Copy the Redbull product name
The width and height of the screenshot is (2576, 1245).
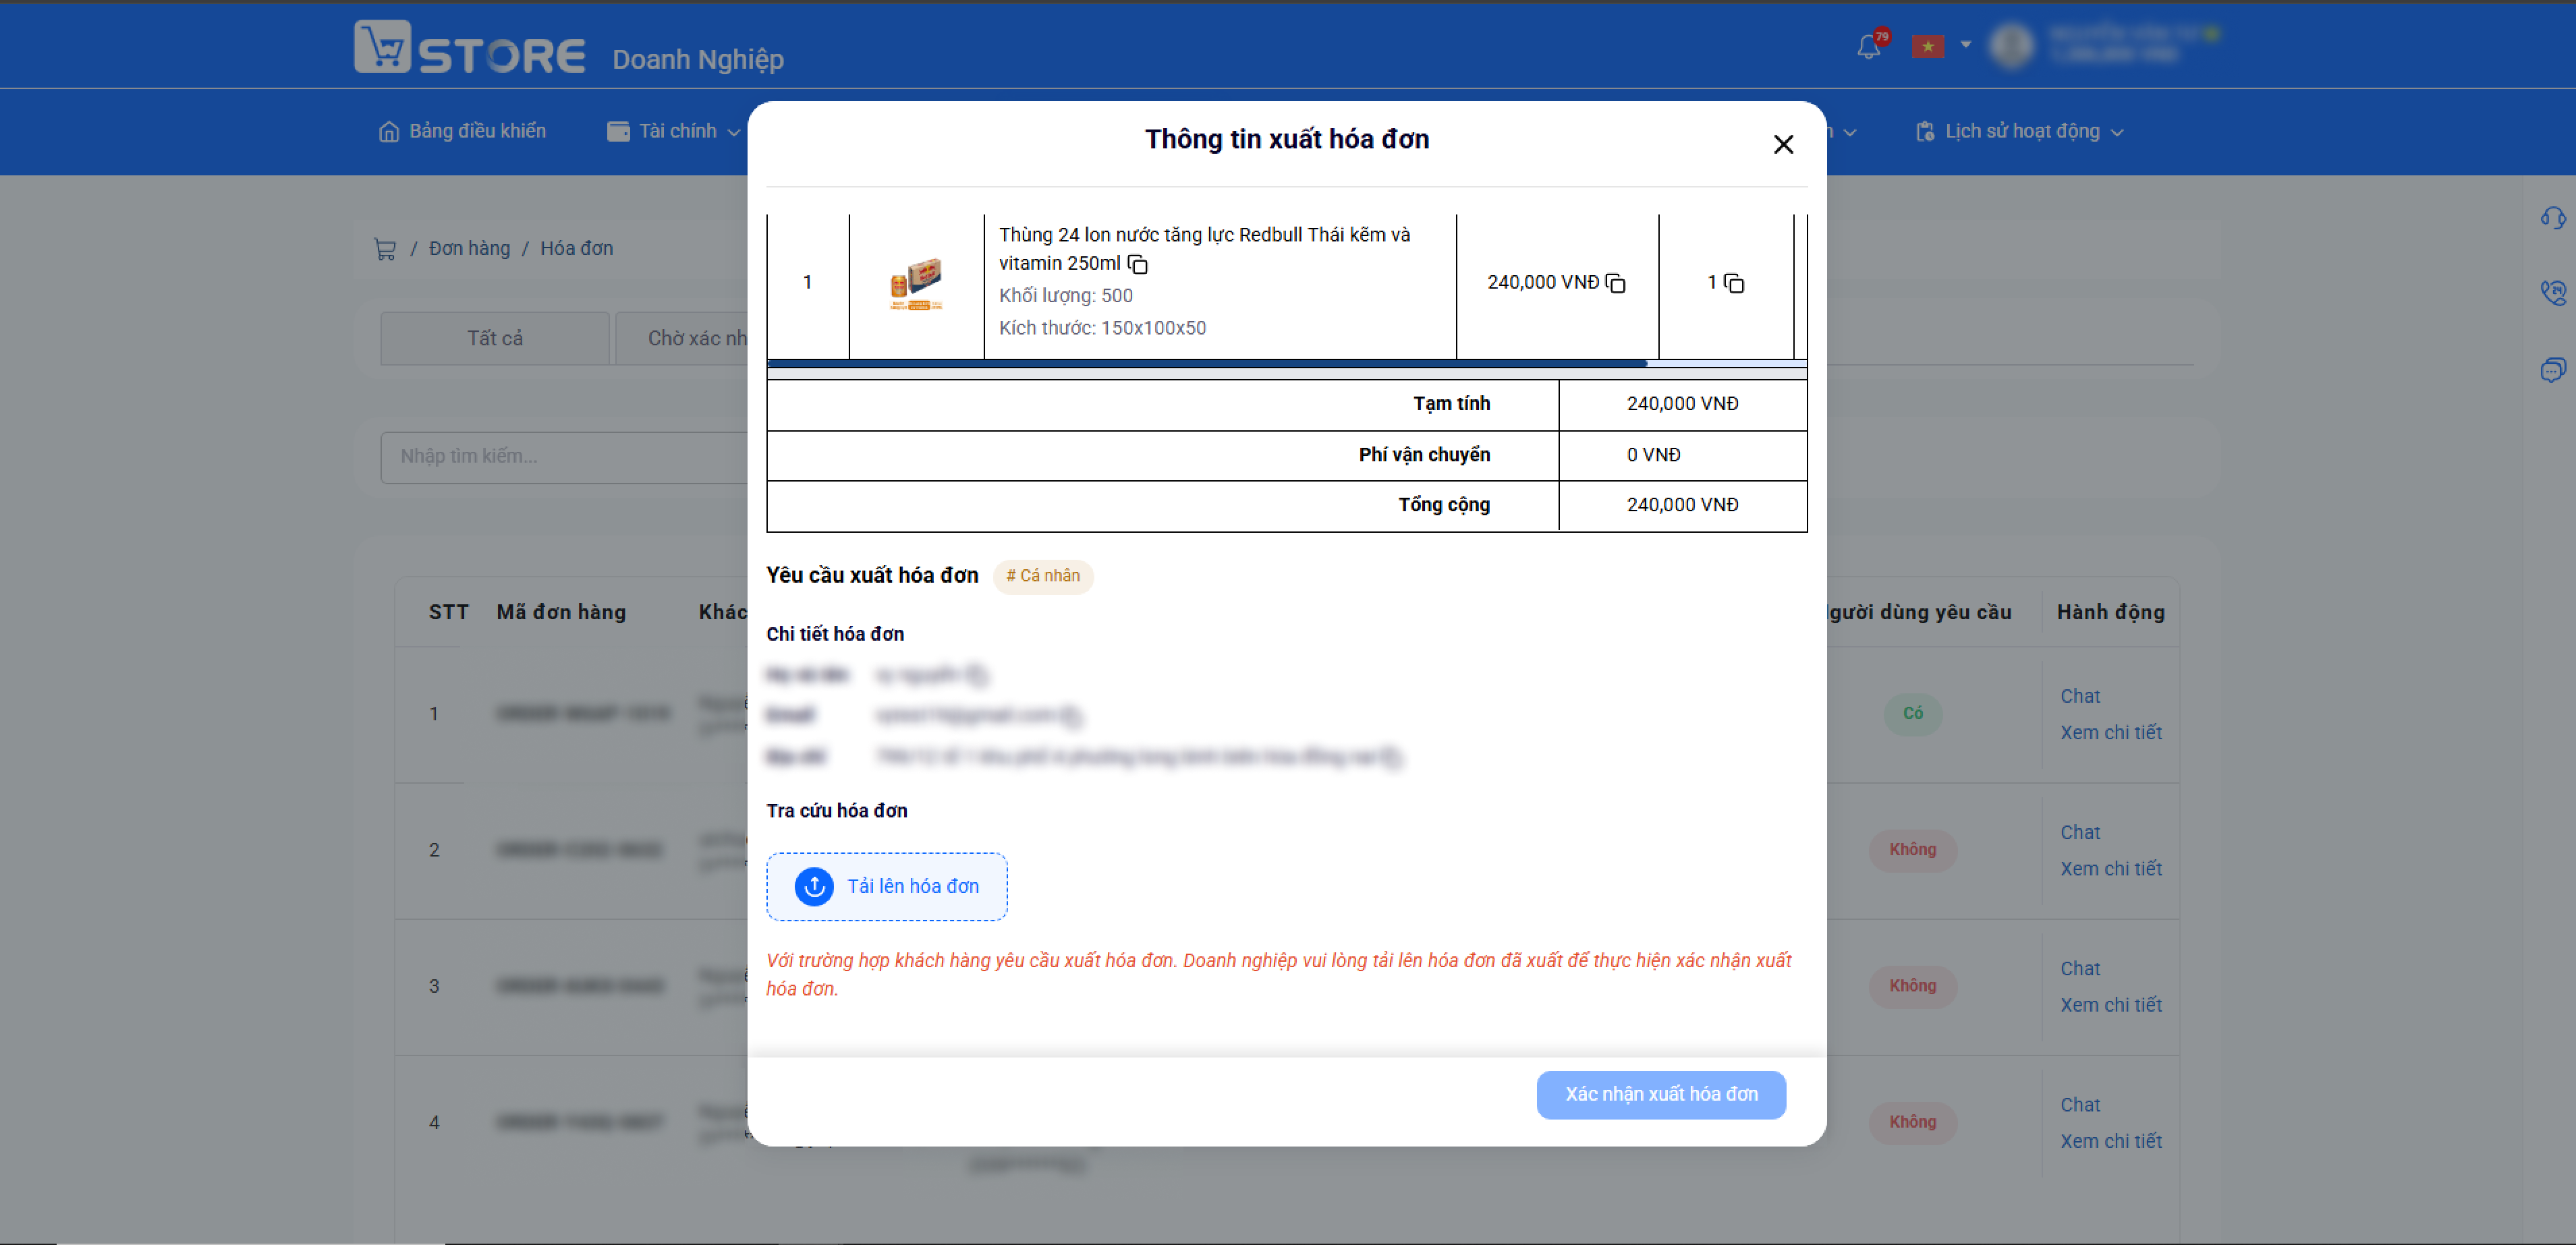point(1138,264)
